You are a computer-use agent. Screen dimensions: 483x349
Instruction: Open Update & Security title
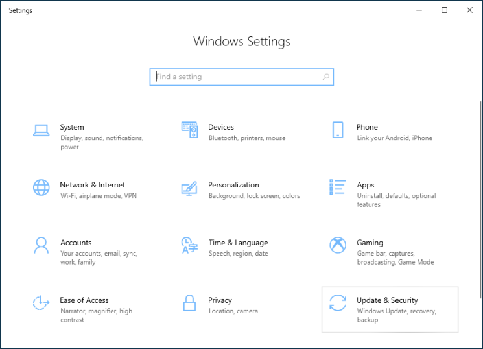tap(387, 300)
